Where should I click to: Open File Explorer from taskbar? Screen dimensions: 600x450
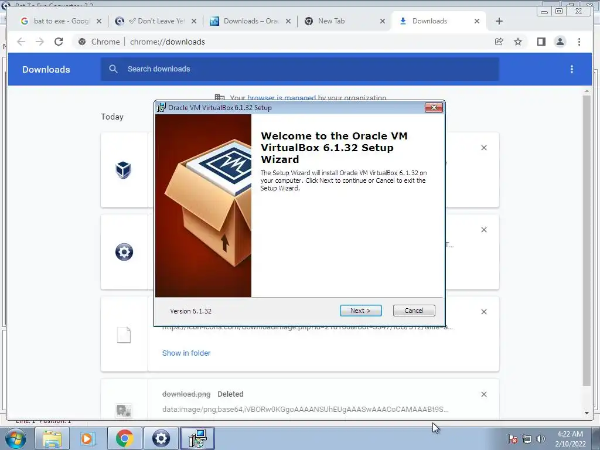click(52, 438)
